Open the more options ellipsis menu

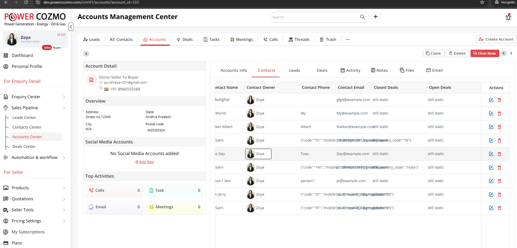point(348,39)
